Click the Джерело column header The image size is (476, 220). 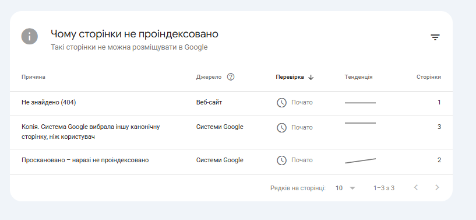[209, 77]
